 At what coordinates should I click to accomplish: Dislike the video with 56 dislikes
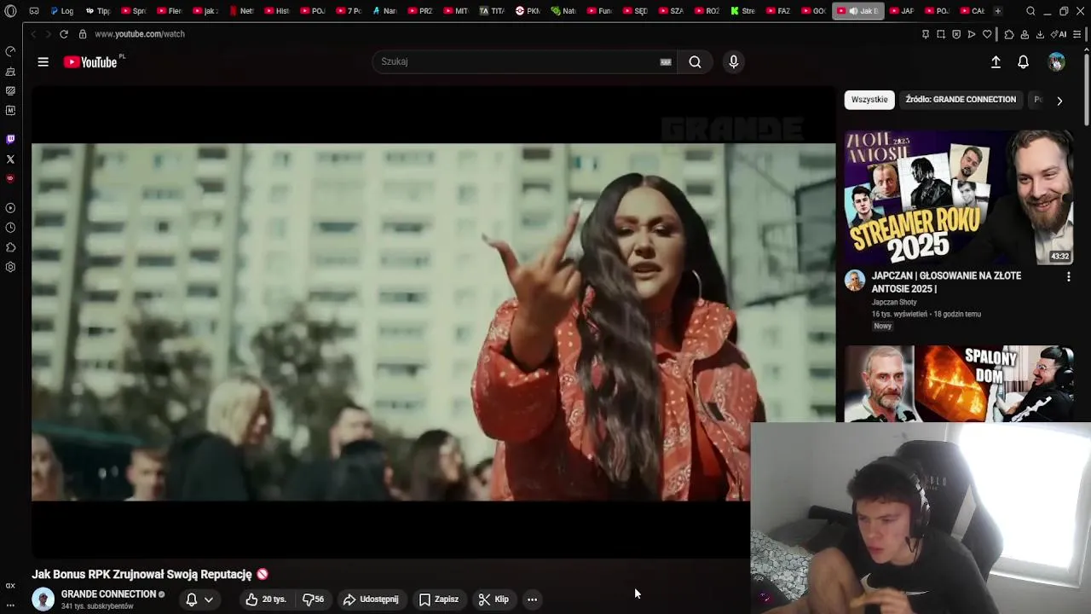[314, 600]
